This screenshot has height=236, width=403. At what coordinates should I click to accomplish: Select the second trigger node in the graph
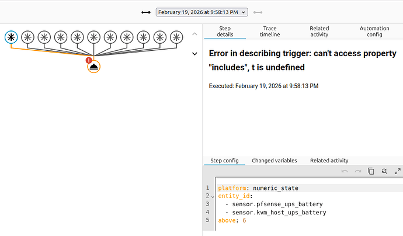[x=27, y=37]
